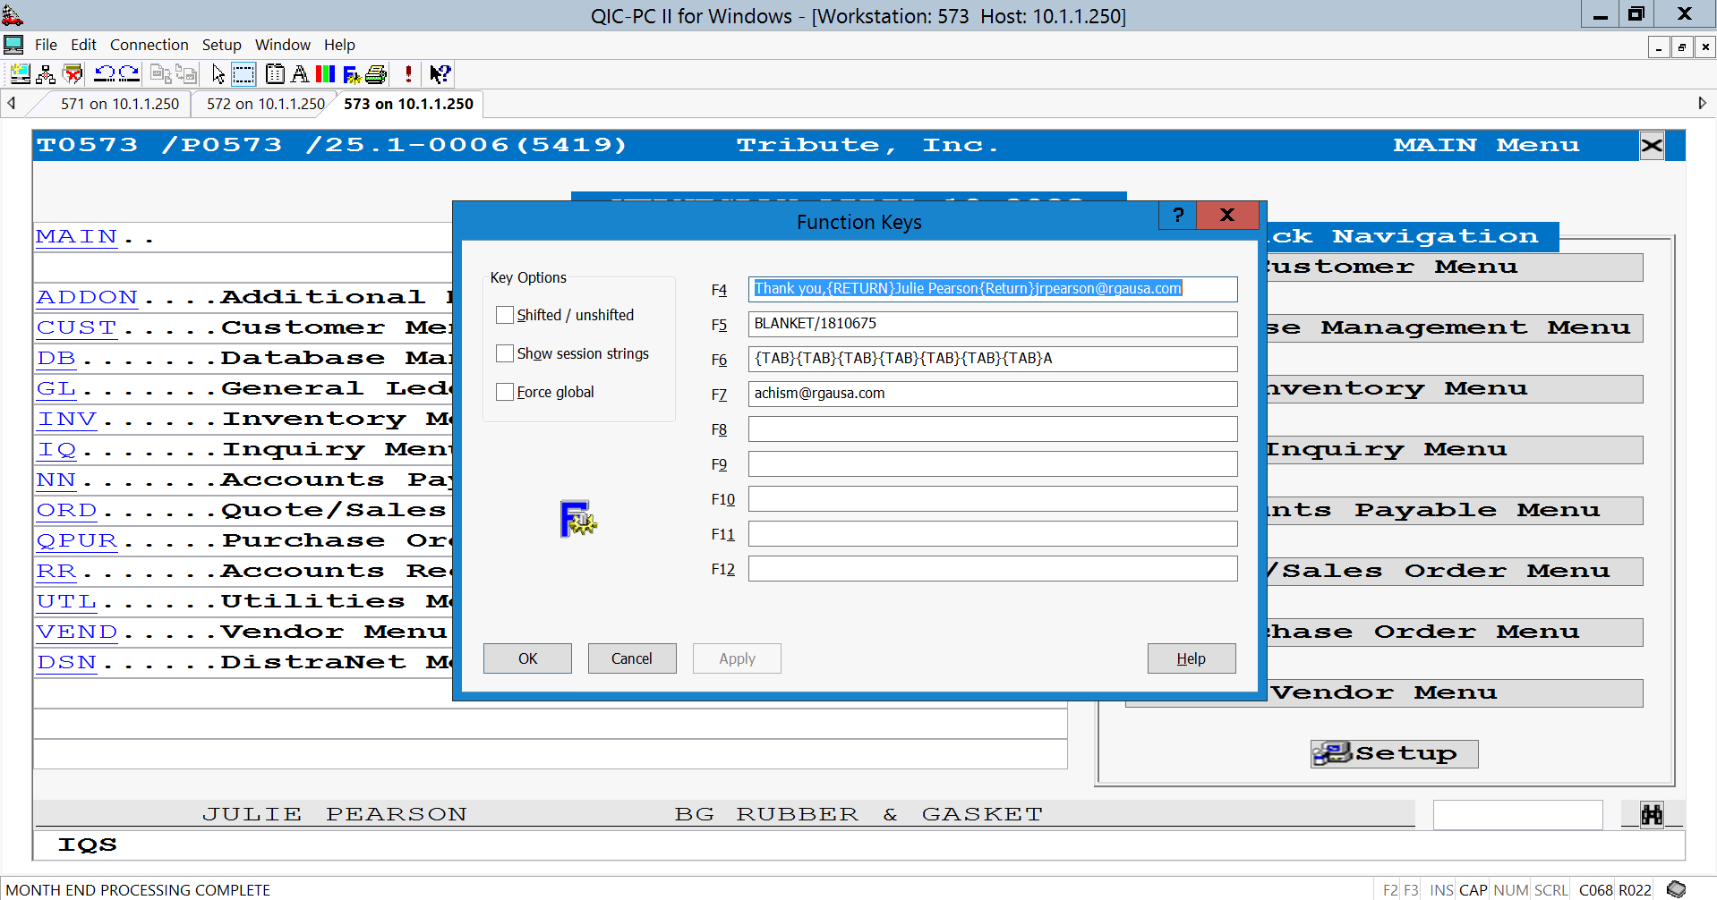Image resolution: width=1717 pixels, height=900 pixels.
Task: Click the function keys toolbar icon
Action: point(352,74)
